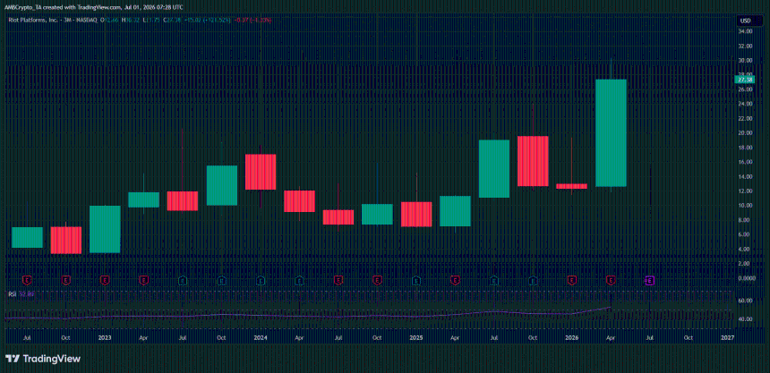Viewport: 770px width, 373px height.
Task: Select the large green April 2026 candle
Action: (x=611, y=133)
